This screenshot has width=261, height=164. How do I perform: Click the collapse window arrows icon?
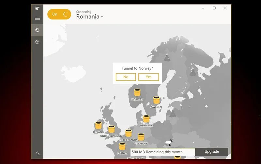(x=38, y=153)
